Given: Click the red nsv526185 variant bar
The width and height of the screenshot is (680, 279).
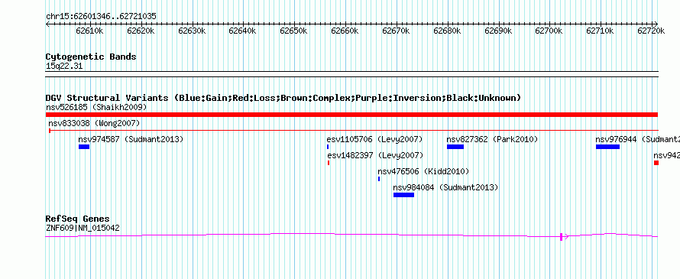Looking at the screenshot, I should 351,115.
